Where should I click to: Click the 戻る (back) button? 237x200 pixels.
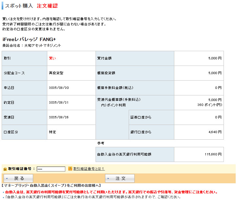[18, 178]
